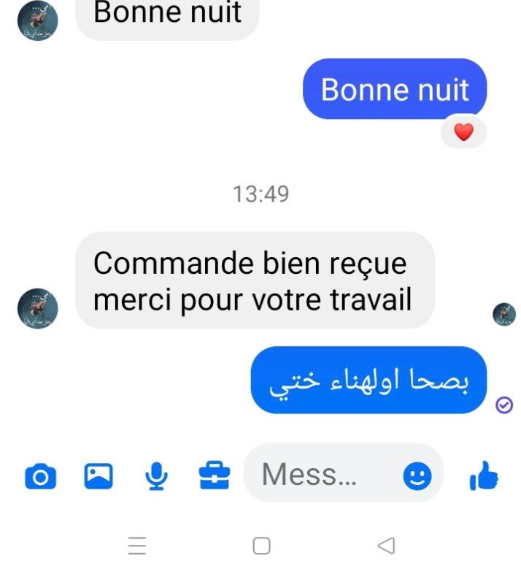Tap the Android home square button
521x577 pixels.
261,546
